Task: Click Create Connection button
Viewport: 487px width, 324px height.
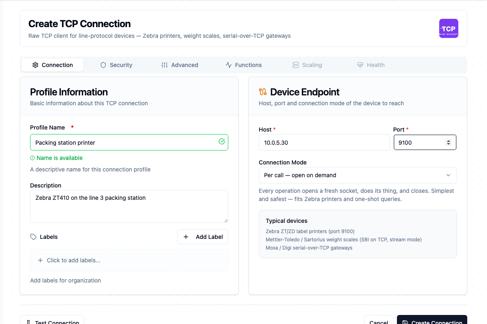Action: click(432, 320)
